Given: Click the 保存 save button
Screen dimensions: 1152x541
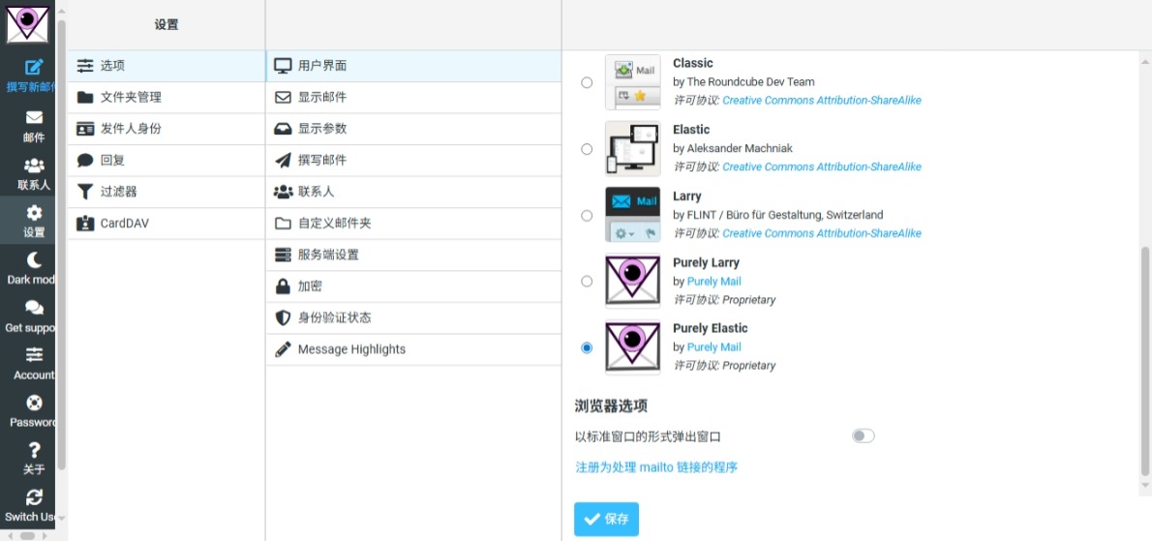Looking at the screenshot, I should pos(606,519).
